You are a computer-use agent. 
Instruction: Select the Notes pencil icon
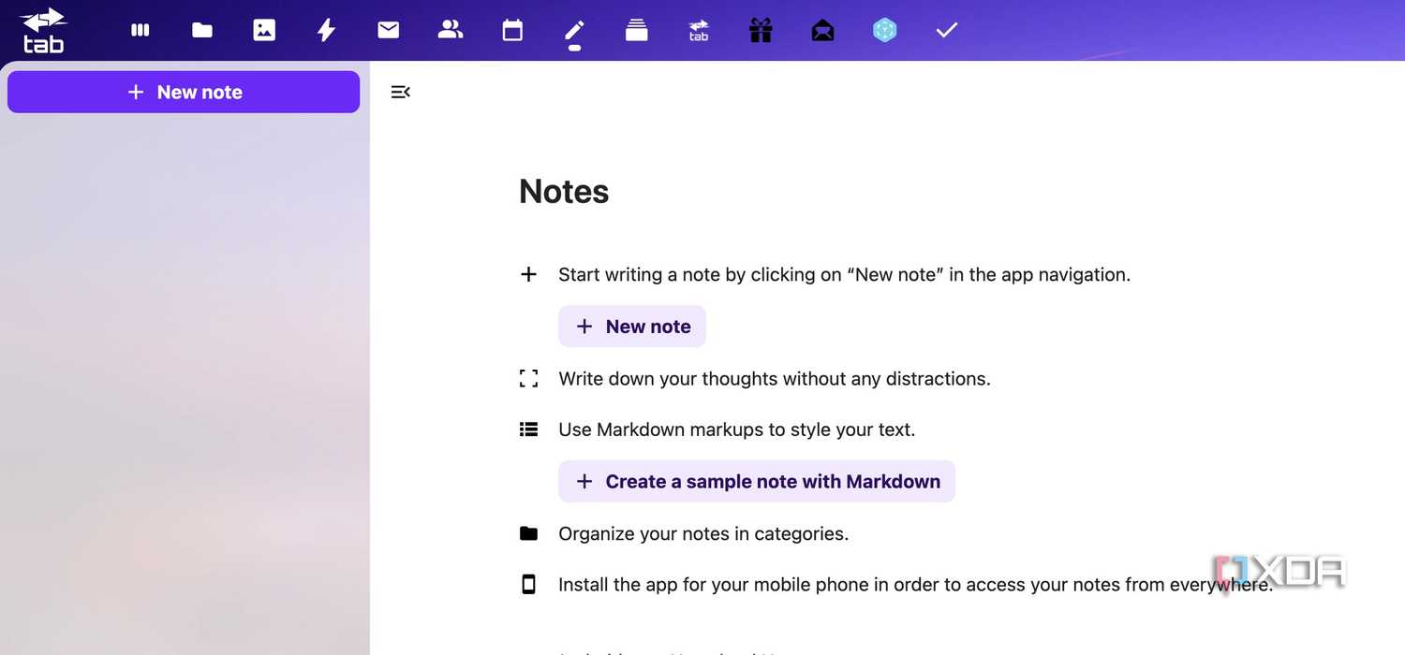tap(574, 30)
